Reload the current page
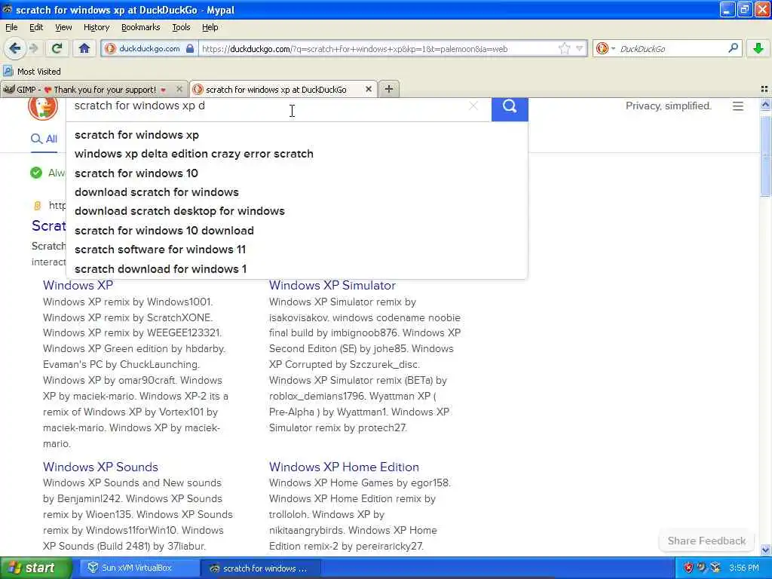Screen dimensions: 772x579 point(57,48)
